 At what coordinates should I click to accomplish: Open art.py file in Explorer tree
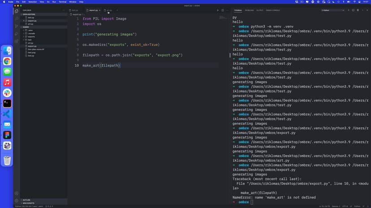coord(30,43)
